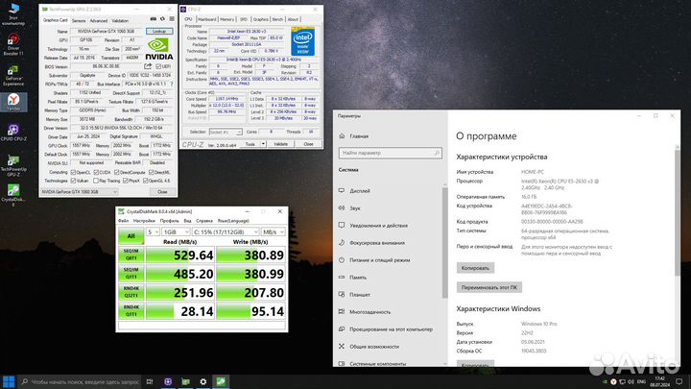
Task: Open GPU-Z hamburger menu icon
Action: pyautogui.click(x=172, y=19)
